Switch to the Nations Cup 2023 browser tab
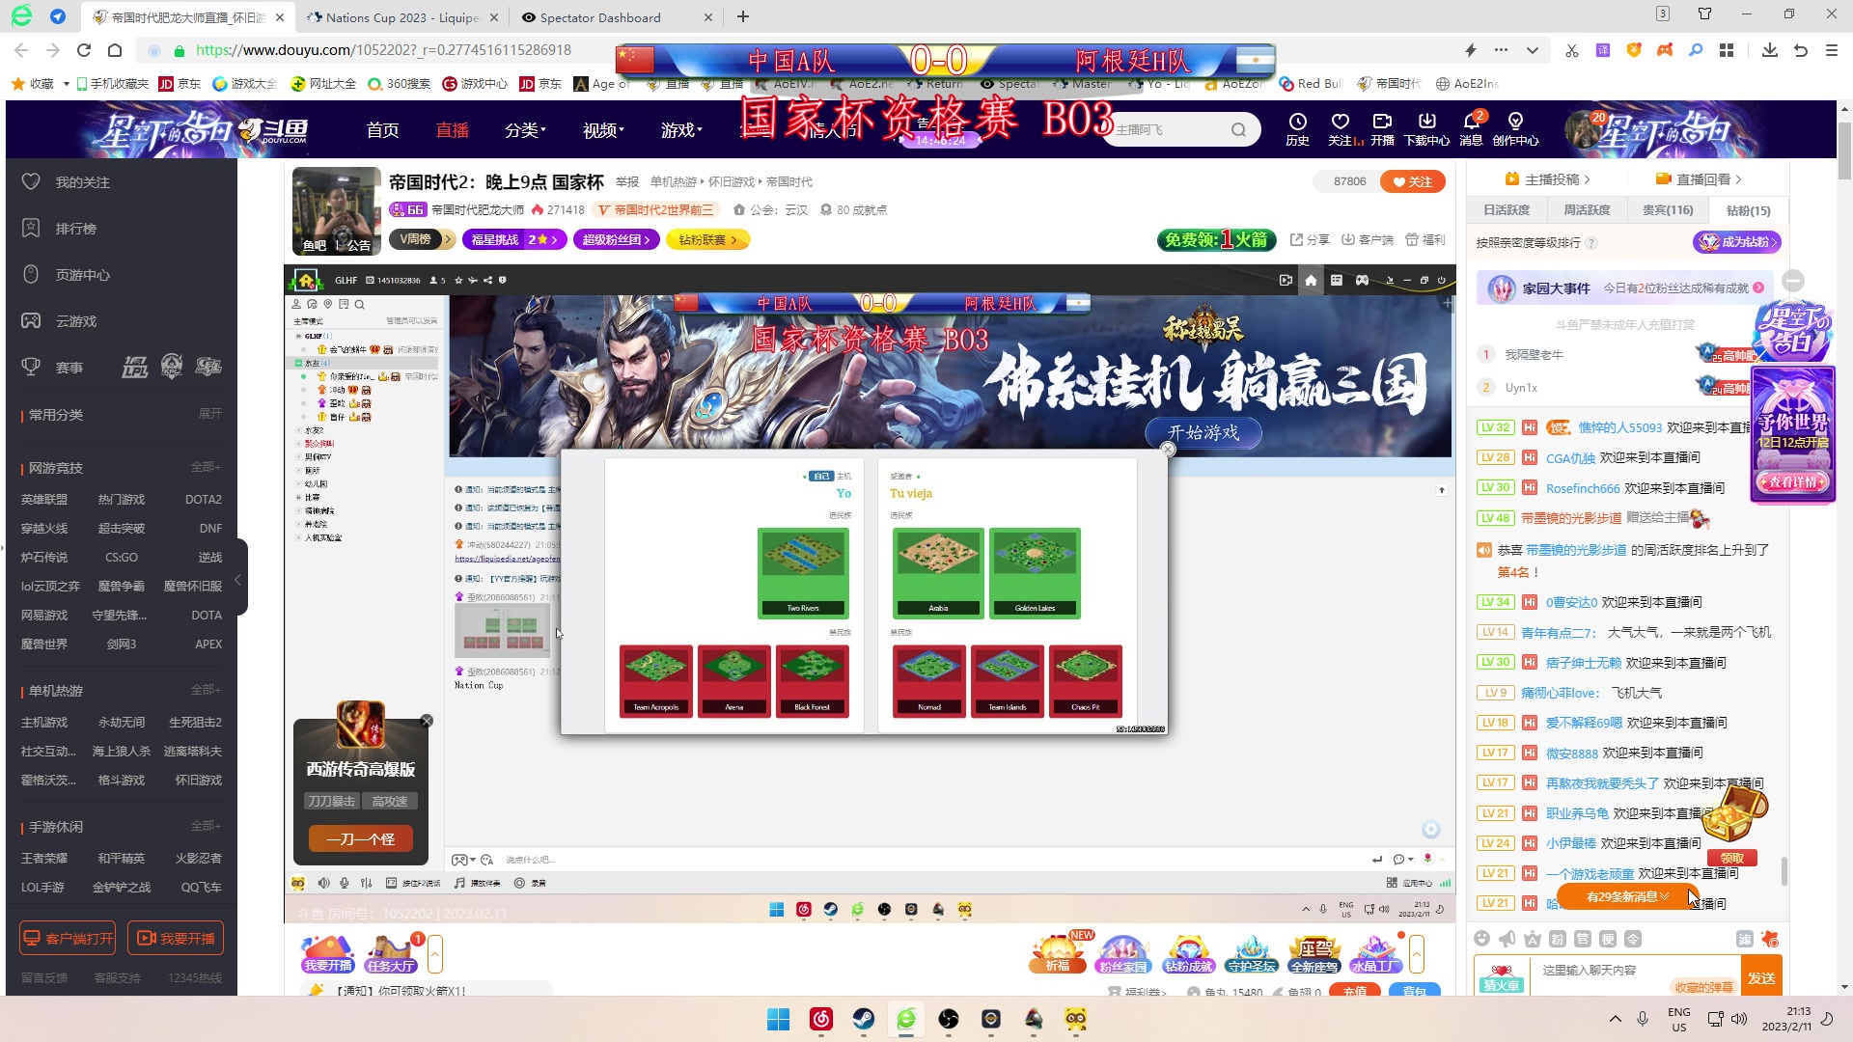This screenshot has height=1042, width=1853. [x=401, y=17]
